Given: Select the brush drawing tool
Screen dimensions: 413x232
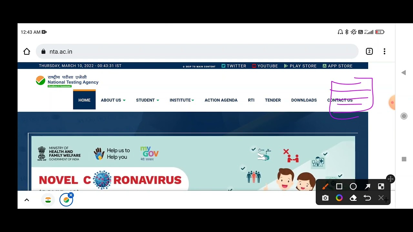Looking at the screenshot, I should pyautogui.click(x=325, y=187).
